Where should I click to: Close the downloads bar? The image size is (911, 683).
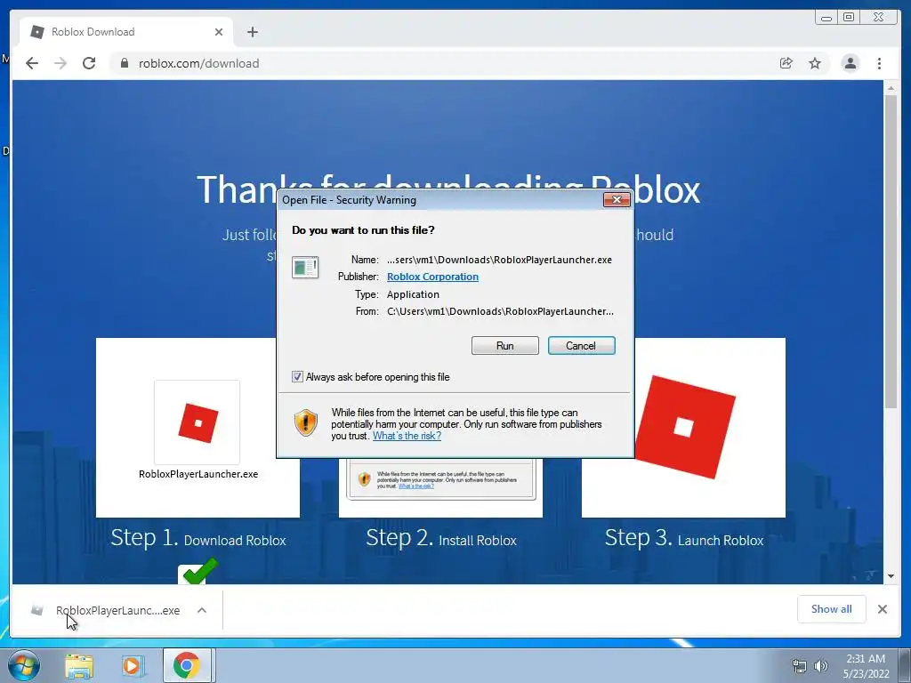882,609
